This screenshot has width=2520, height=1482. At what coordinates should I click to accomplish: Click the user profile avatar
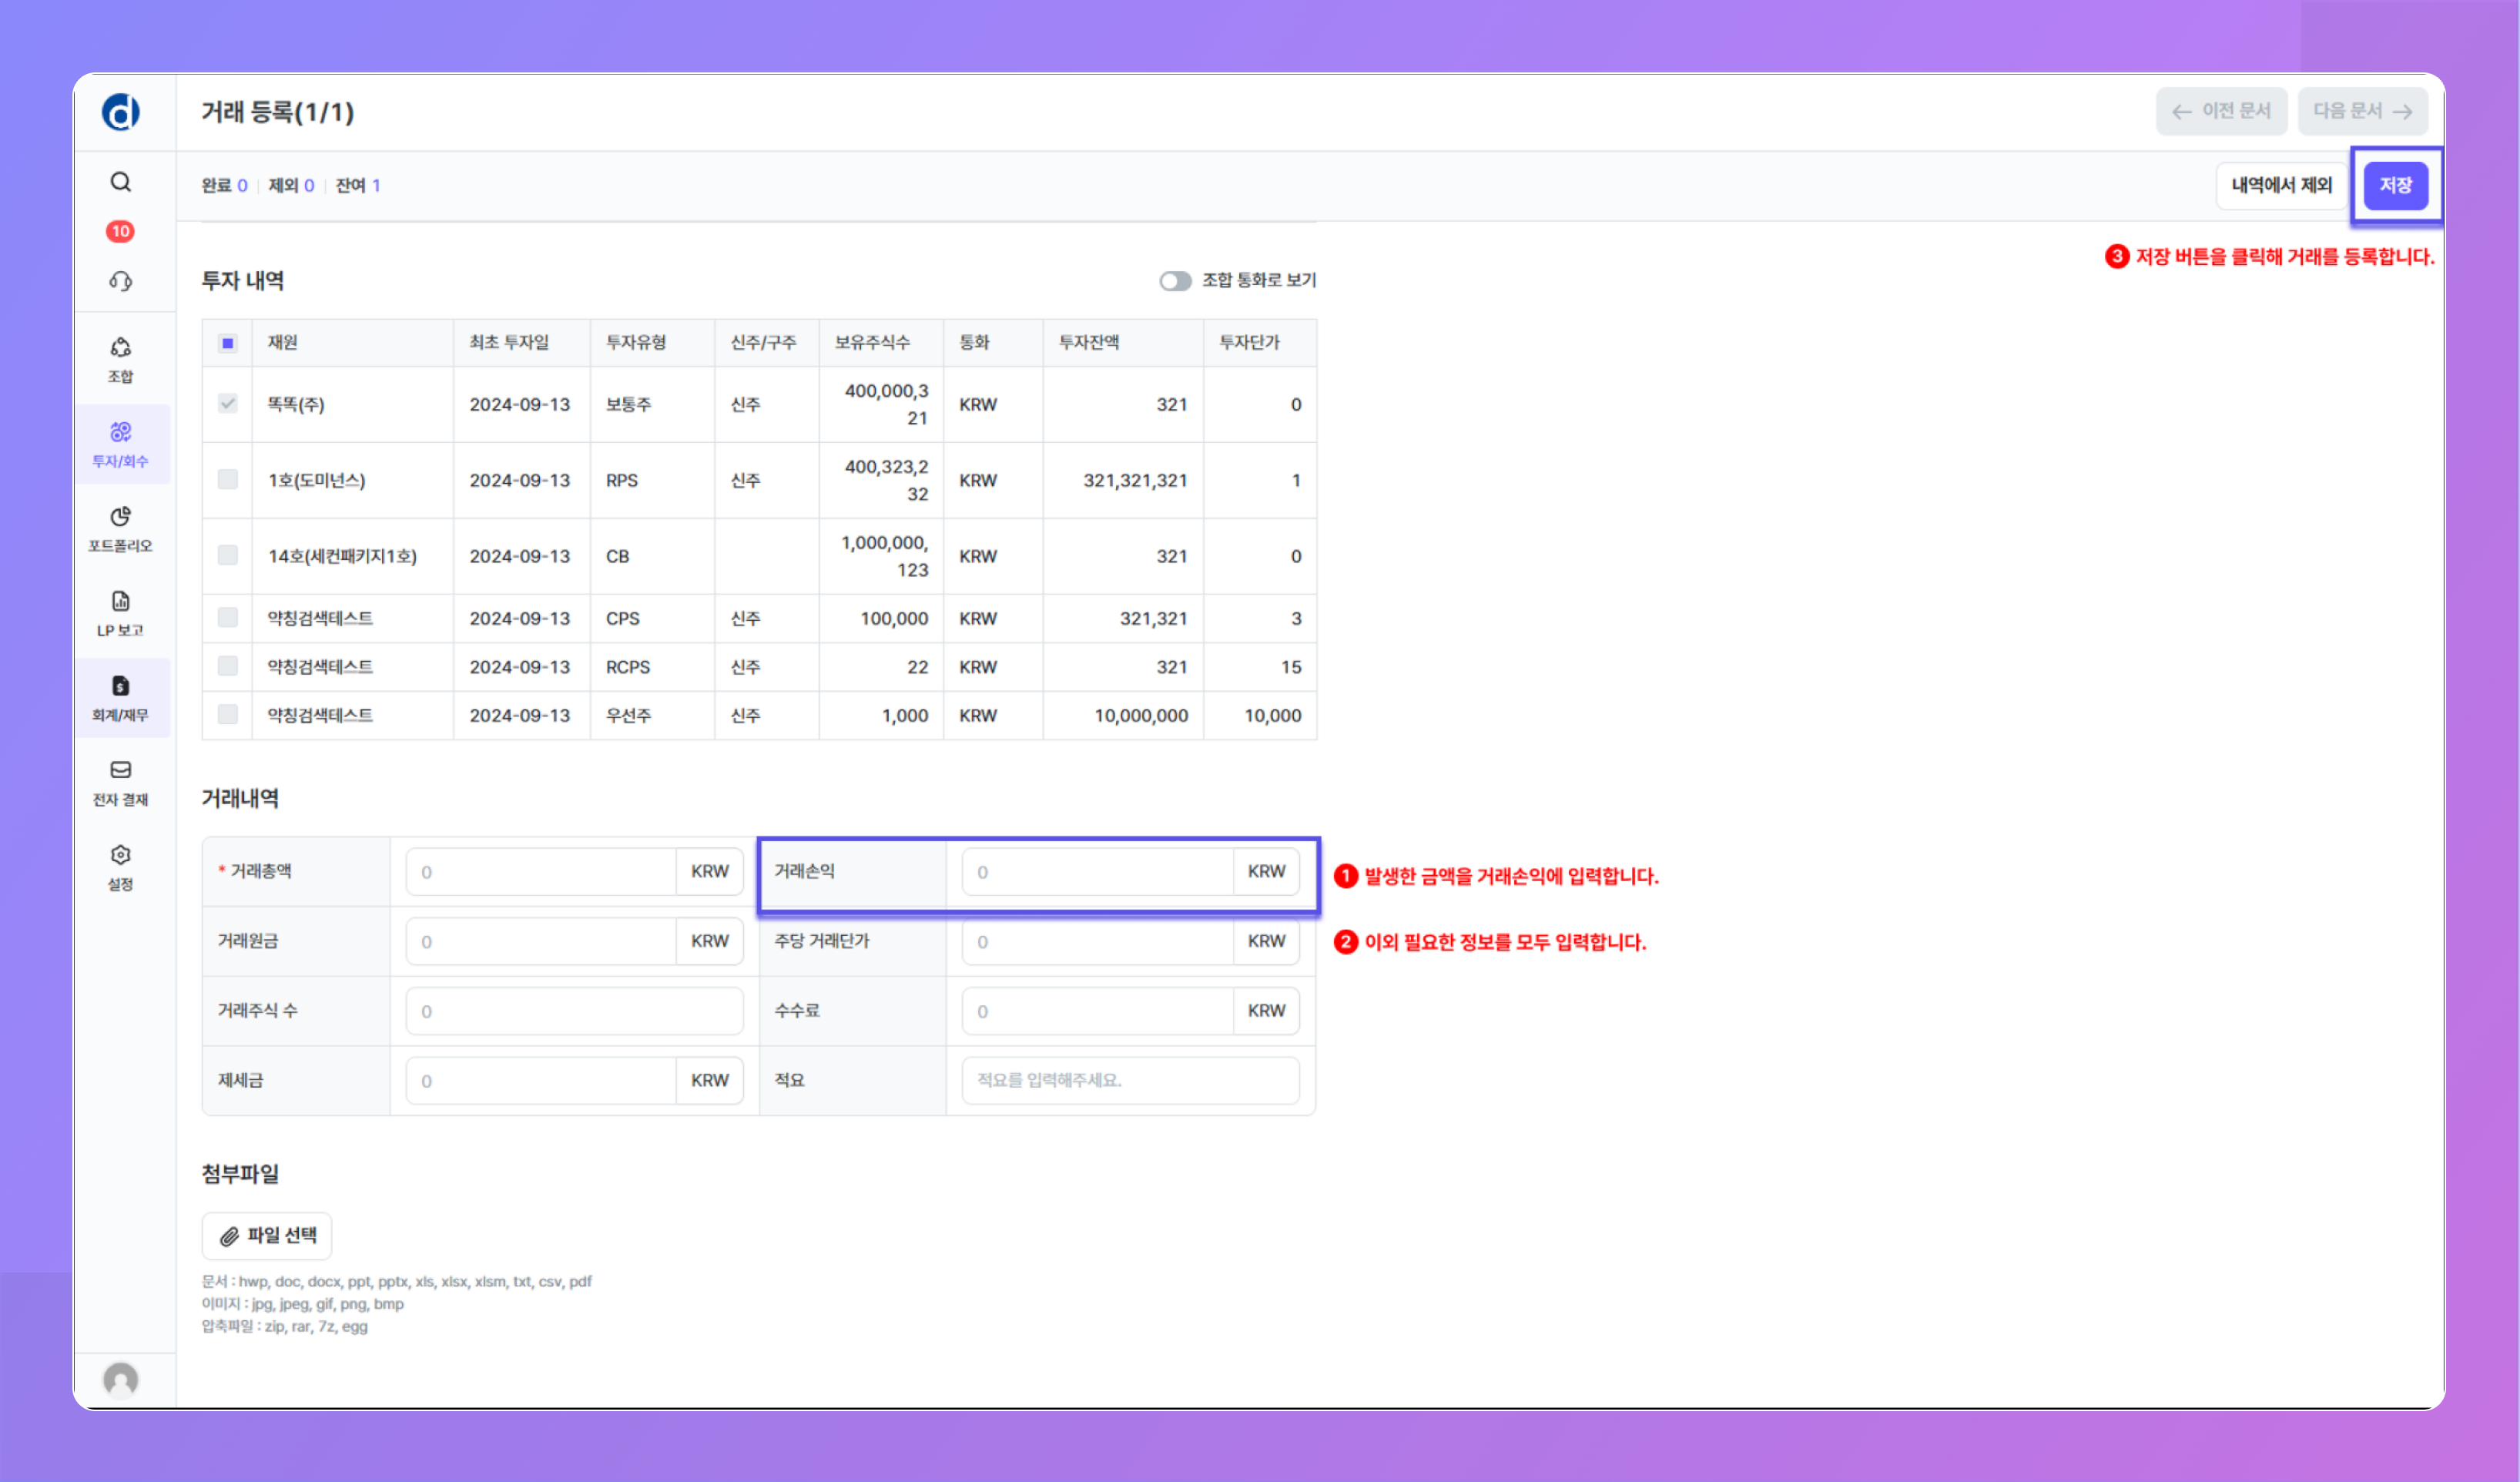(120, 1379)
